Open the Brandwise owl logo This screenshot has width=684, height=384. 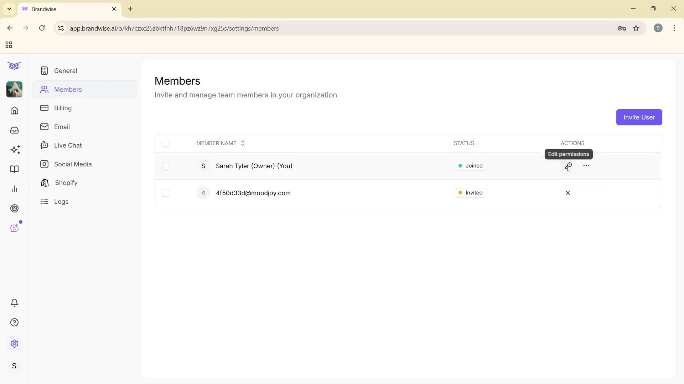[14, 66]
